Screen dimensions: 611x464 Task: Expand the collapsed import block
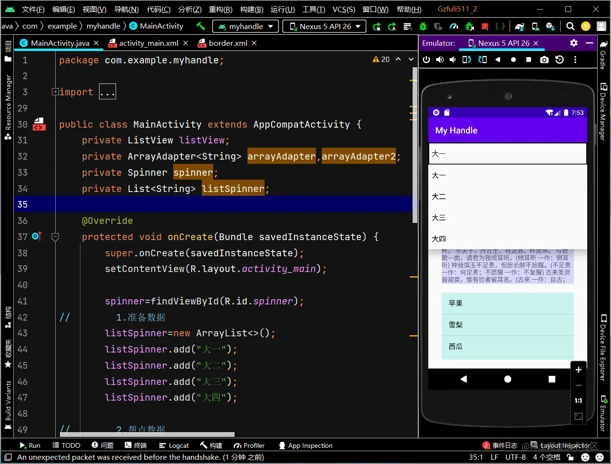click(55, 92)
